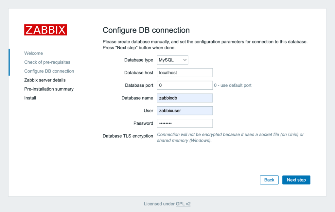This screenshot has height=212, width=335.
Task: Select the localhost text in Database host
Action: 167,72
